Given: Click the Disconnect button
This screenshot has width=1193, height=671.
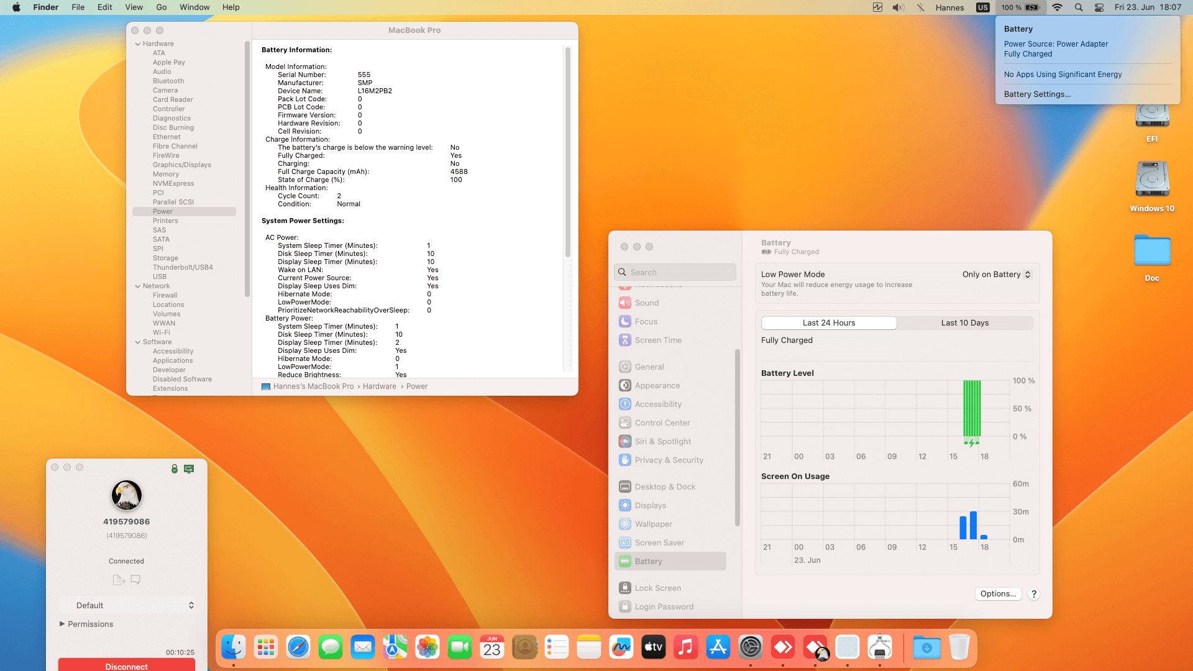Looking at the screenshot, I should [x=126, y=665].
